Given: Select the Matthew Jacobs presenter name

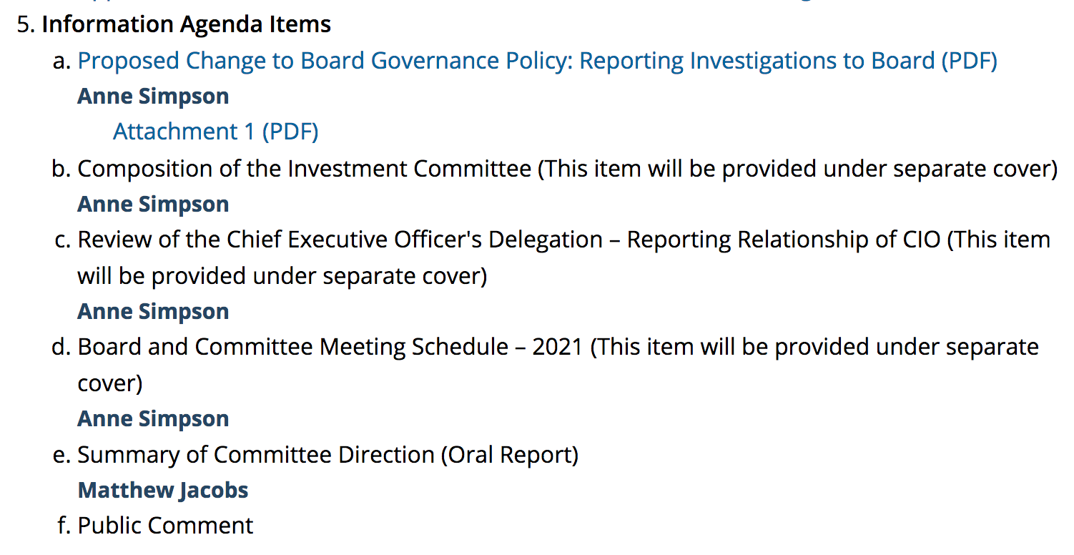Looking at the screenshot, I should (x=163, y=490).
